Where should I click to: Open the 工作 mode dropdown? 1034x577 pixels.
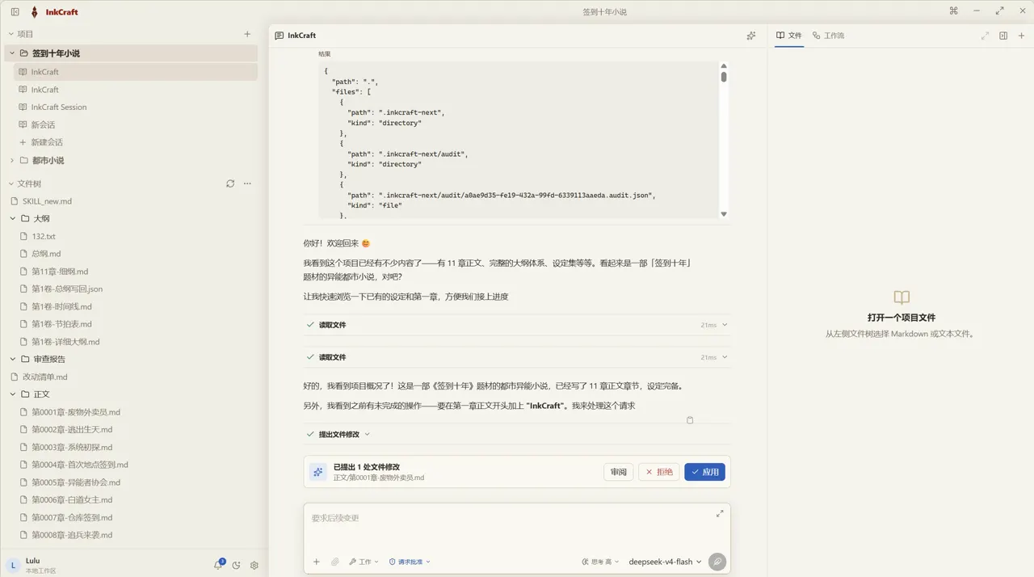[x=364, y=562]
